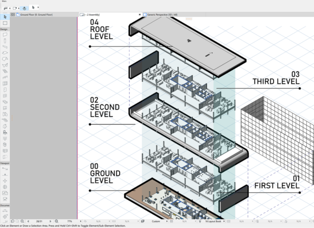Select the Mesh tool
The width and height of the screenshot is (314, 228).
(x=5, y=120)
